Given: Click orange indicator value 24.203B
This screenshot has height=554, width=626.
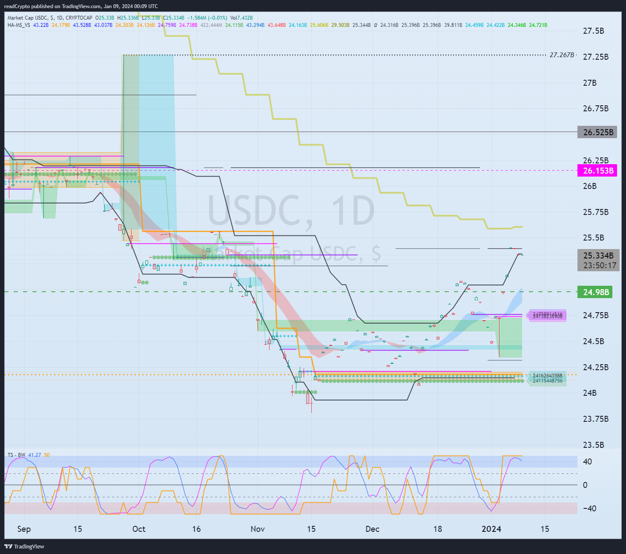Looking at the screenshot, I should 124,25.
